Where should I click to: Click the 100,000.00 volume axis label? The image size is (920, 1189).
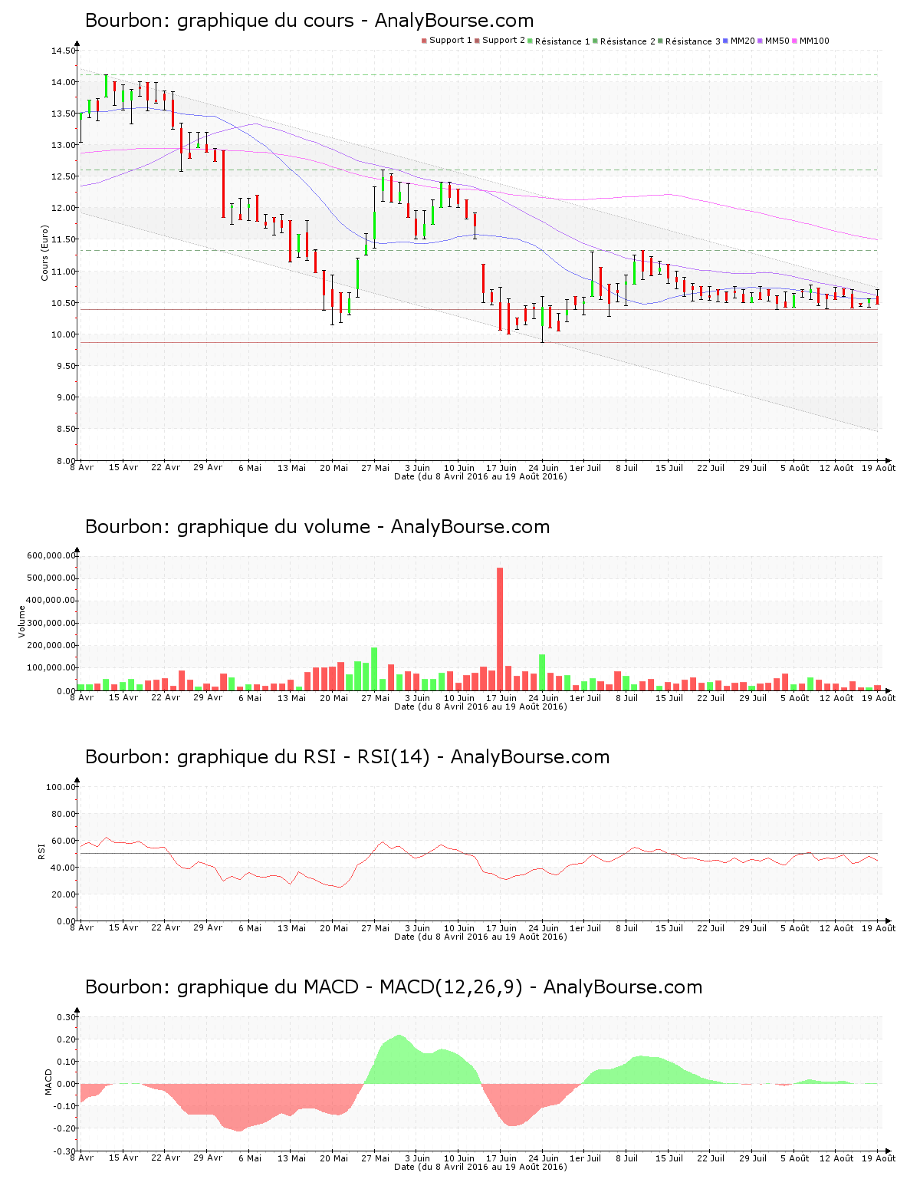[x=51, y=669]
